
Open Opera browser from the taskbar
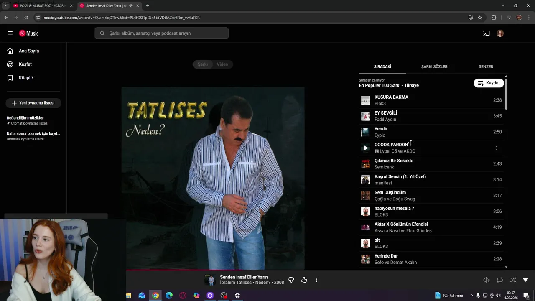coord(183,296)
